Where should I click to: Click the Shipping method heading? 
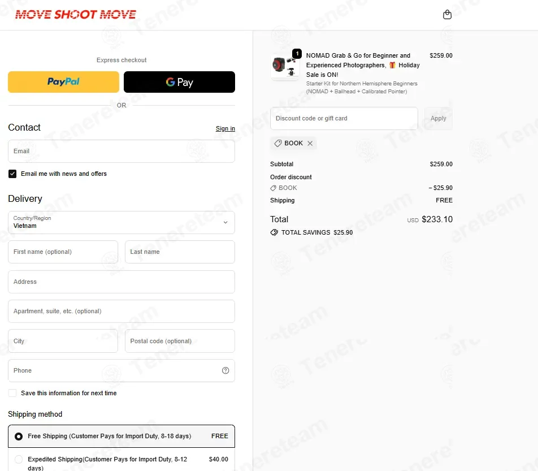click(35, 414)
